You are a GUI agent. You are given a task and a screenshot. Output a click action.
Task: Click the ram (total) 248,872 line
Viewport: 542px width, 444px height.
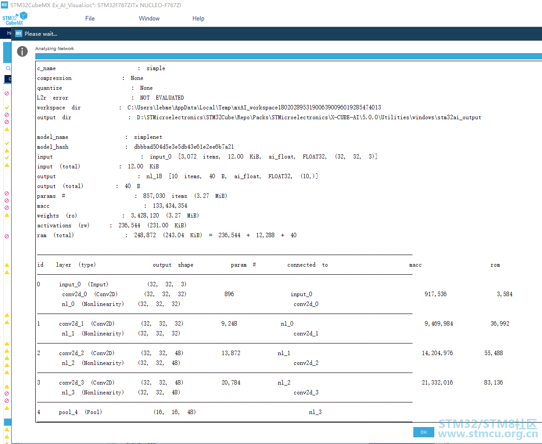pyautogui.click(x=167, y=235)
